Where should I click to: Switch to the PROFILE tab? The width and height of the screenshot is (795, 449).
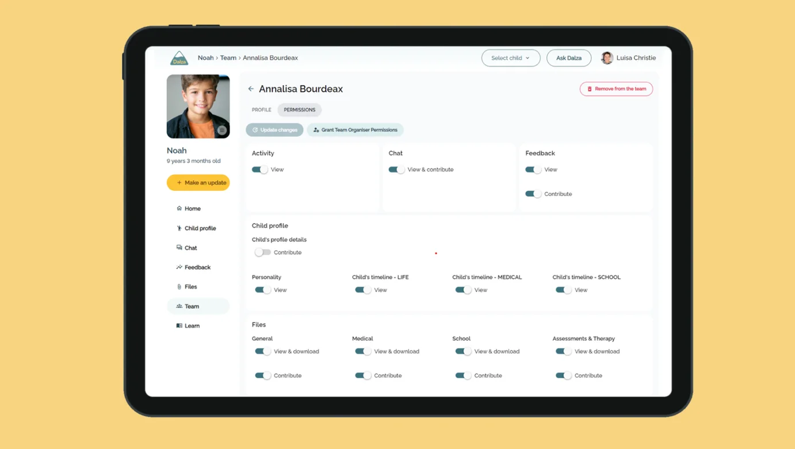coord(261,109)
